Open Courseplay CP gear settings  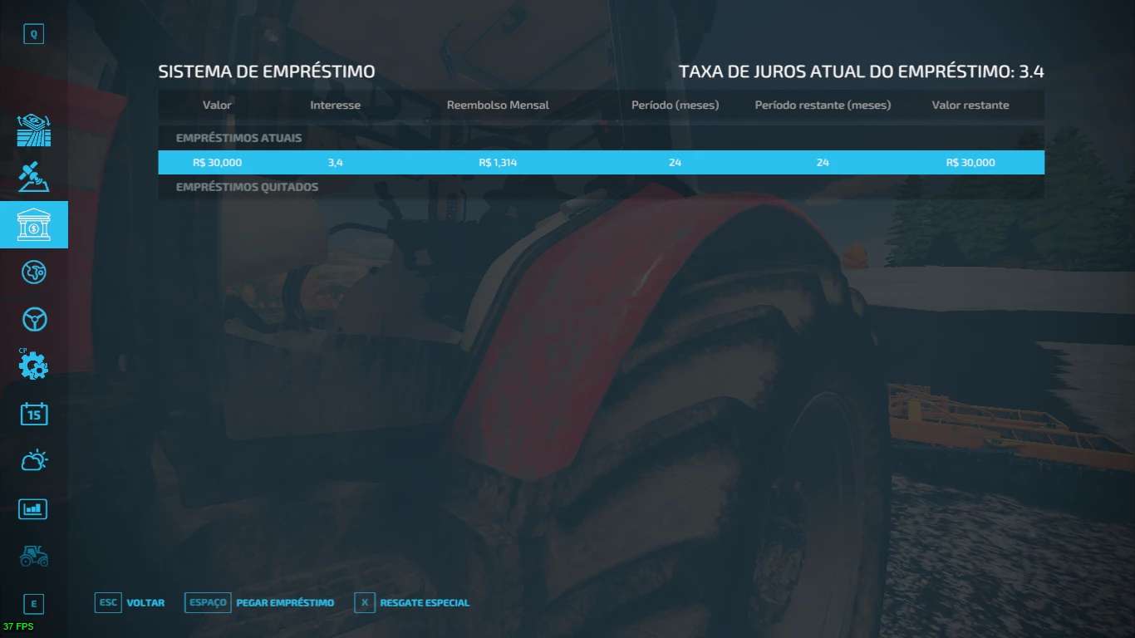tap(33, 365)
